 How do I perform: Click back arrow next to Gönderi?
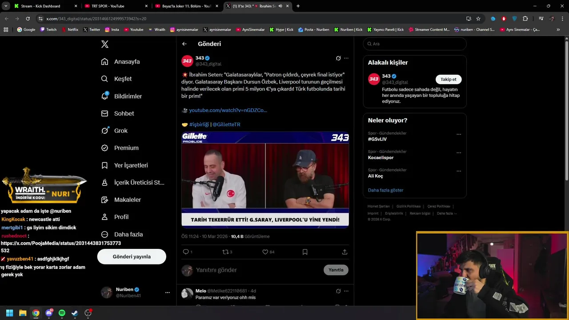(184, 44)
